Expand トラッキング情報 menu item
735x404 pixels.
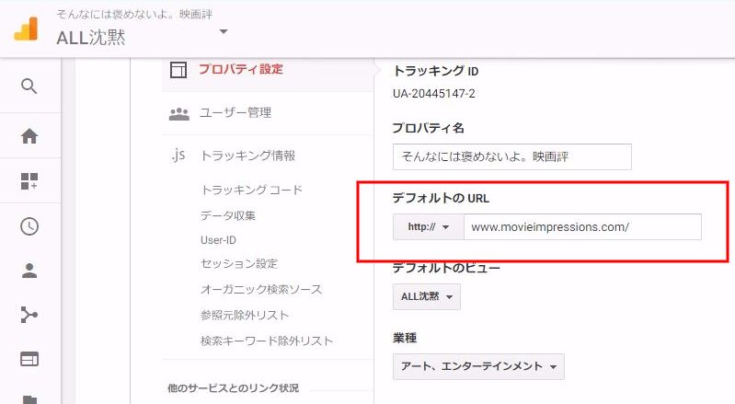(247, 156)
